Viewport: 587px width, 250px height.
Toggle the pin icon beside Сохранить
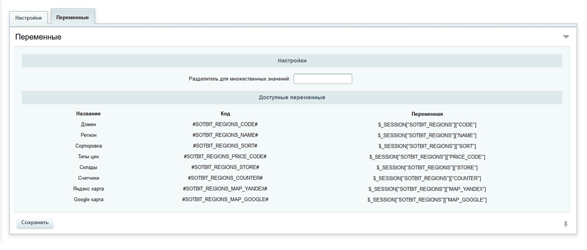[565, 224]
